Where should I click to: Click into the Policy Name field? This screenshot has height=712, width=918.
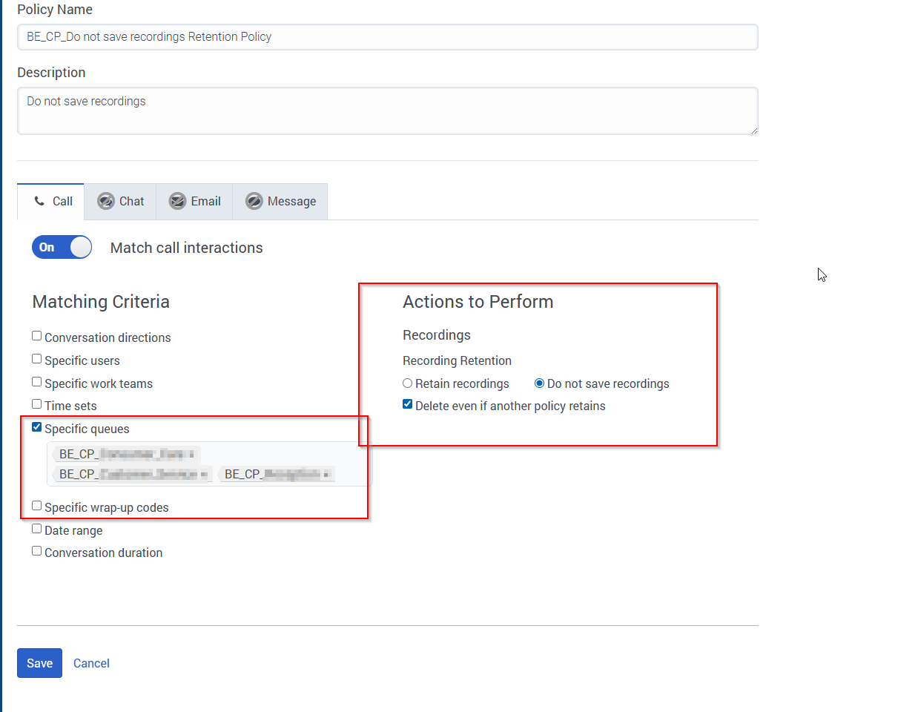coord(387,37)
